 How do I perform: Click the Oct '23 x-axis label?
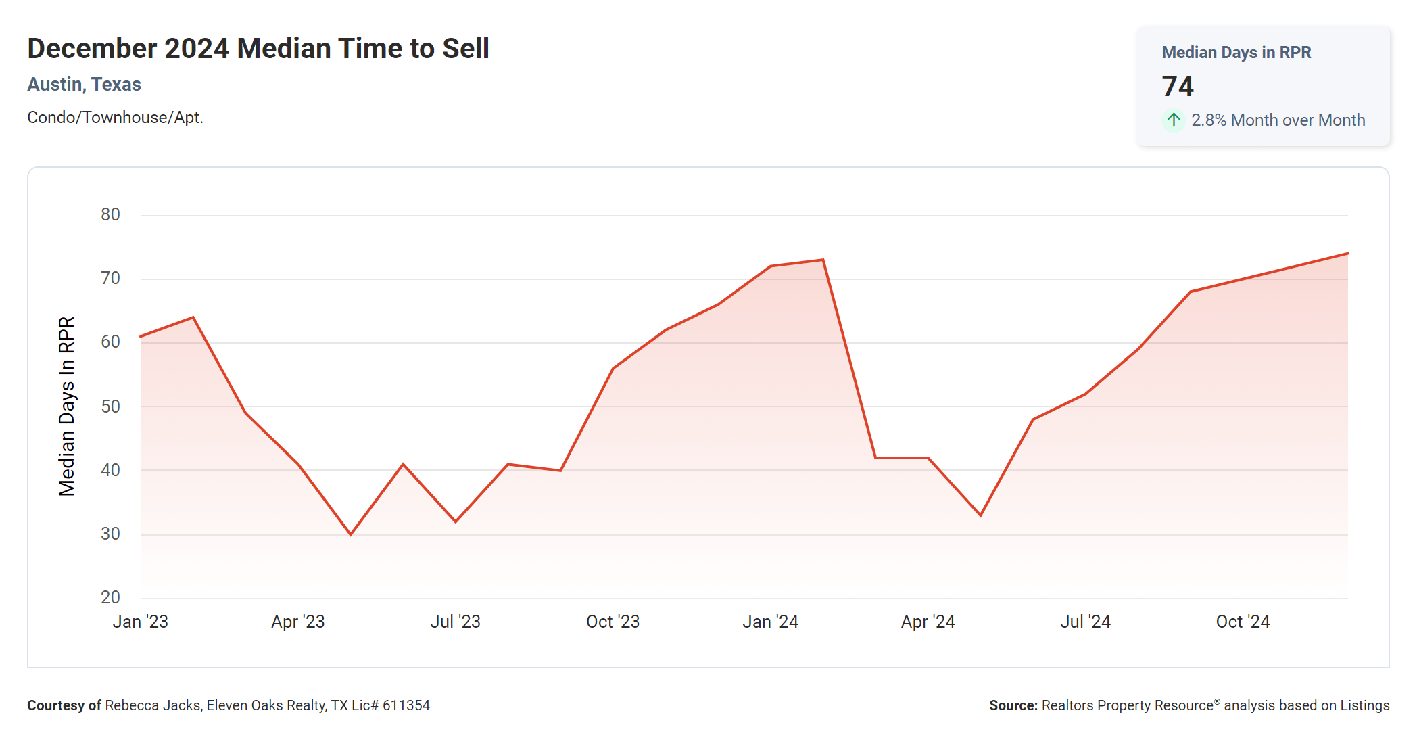tap(613, 622)
